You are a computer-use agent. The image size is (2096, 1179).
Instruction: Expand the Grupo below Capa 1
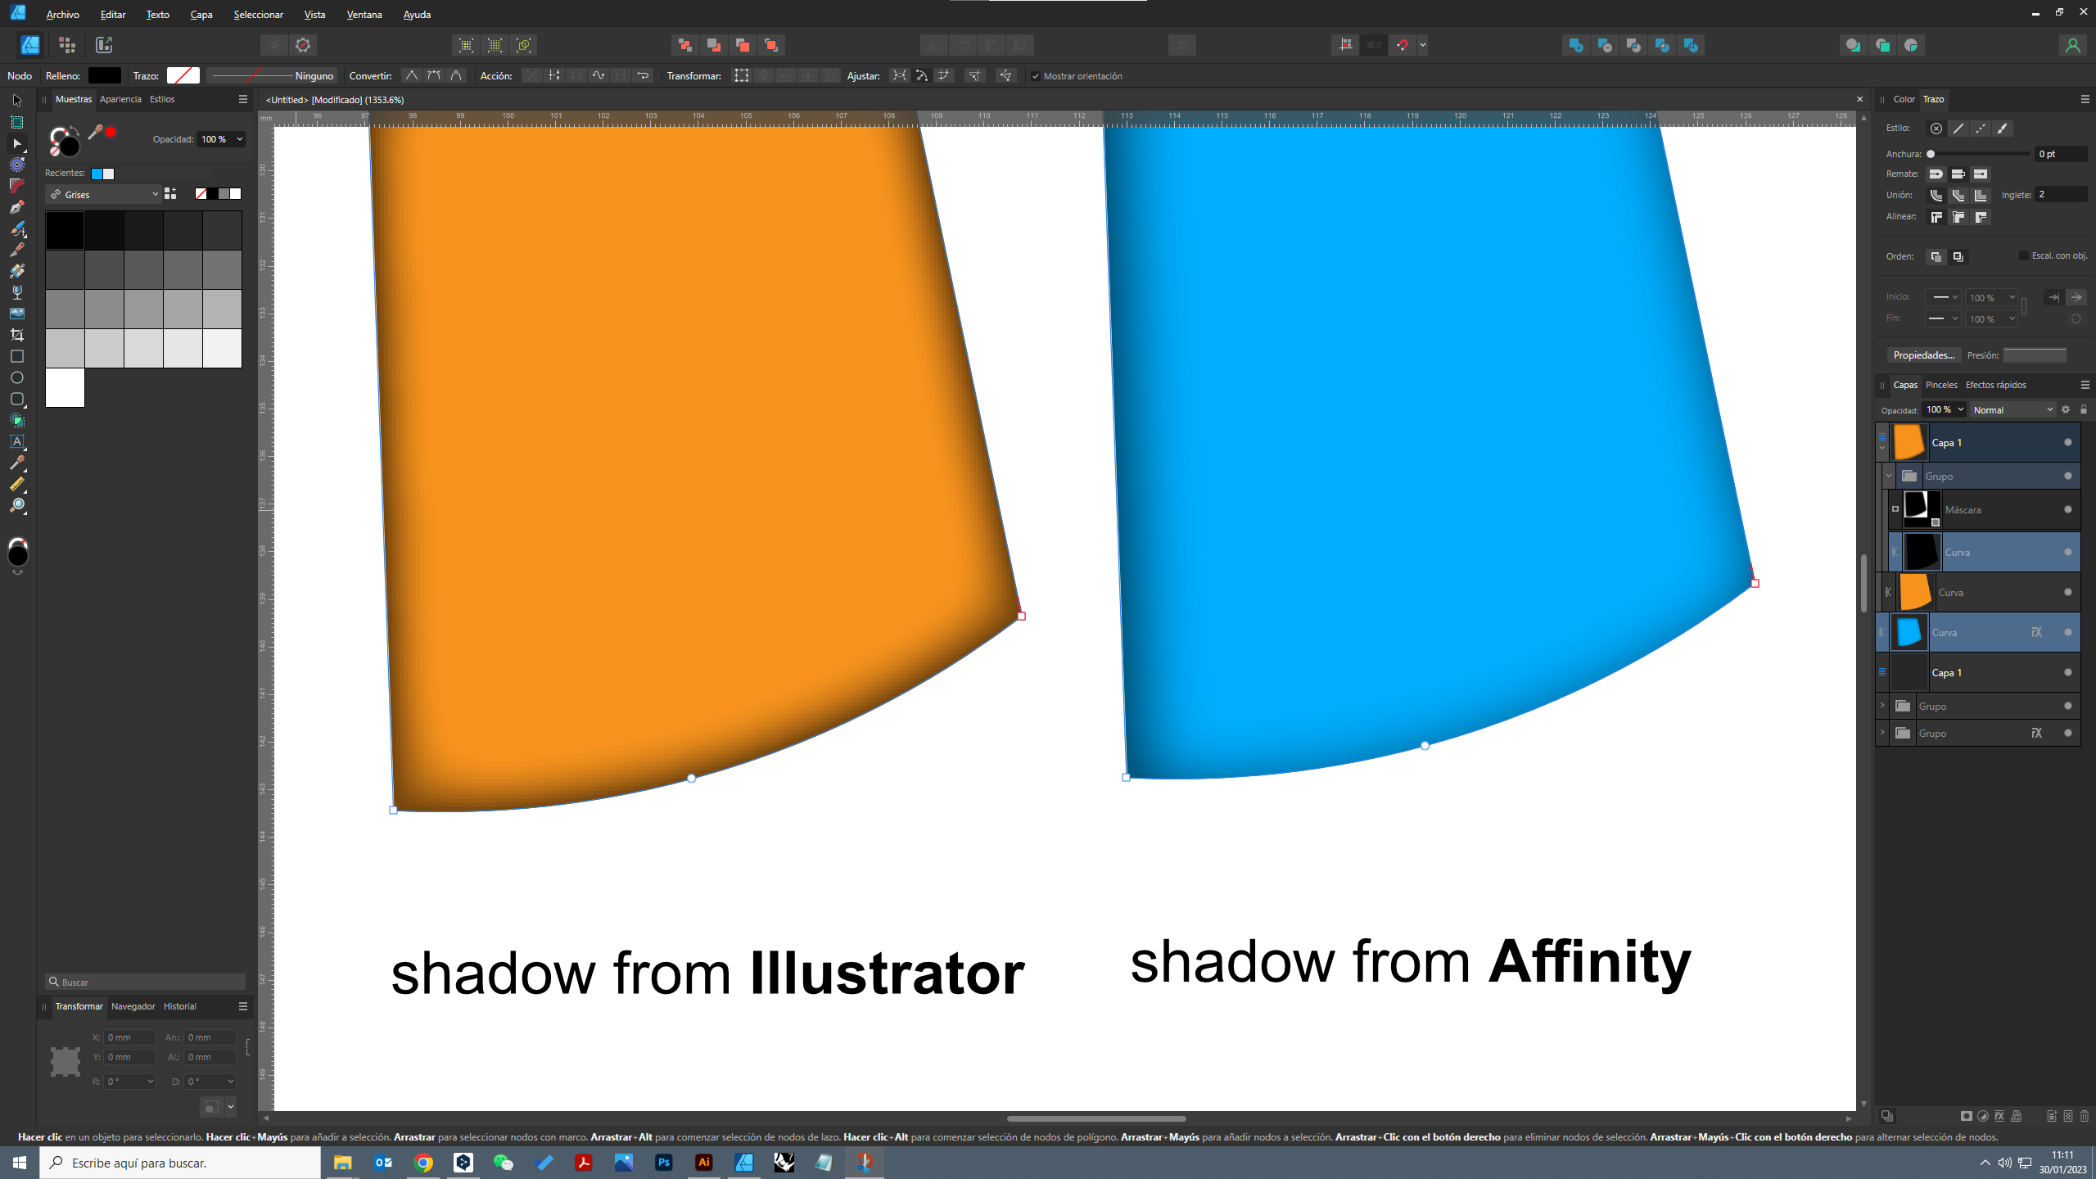point(1882,706)
